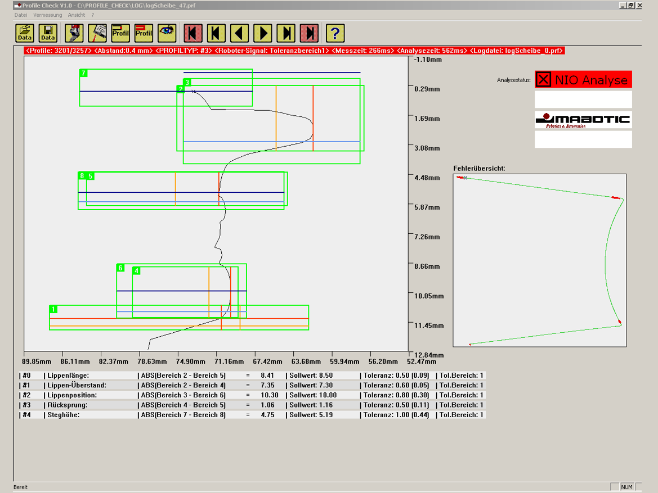Viewport: 658px width, 493px height.
Task: Click the laser sensor toolbar icon
Action: (x=98, y=33)
